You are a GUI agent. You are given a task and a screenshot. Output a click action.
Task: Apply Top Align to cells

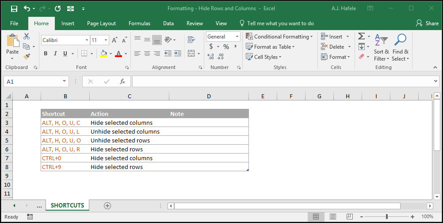pos(137,40)
